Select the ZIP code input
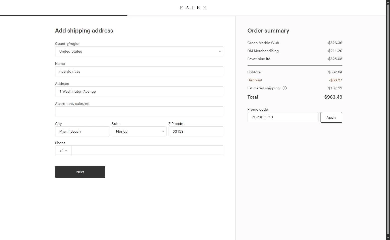This screenshot has width=390, height=240. point(196,131)
